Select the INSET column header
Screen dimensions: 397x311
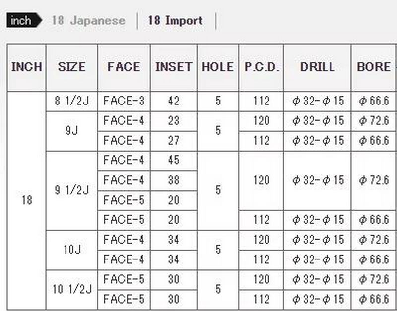(173, 67)
